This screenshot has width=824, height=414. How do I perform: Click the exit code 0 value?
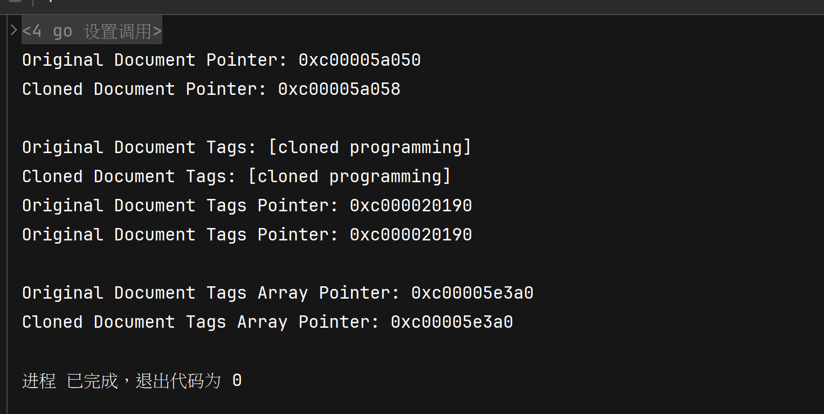coord(237,381)
